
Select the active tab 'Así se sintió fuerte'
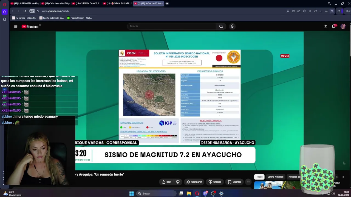[x=148, y=4]
